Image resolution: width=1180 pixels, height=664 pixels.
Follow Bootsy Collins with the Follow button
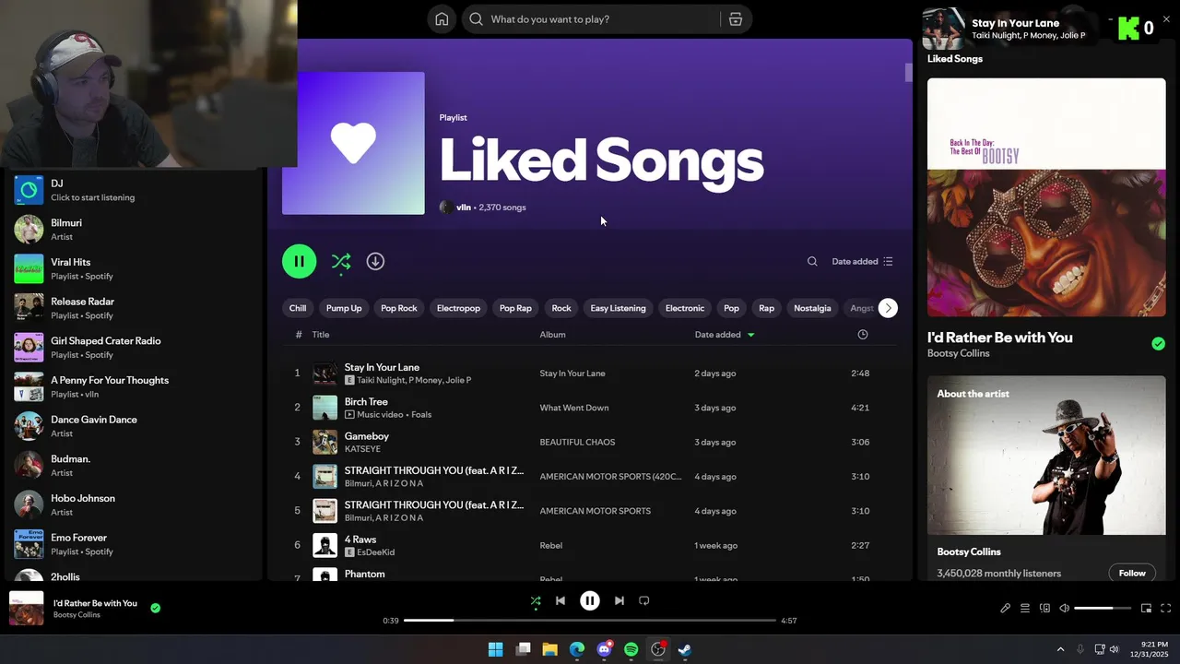click(x=1132, y=573)
